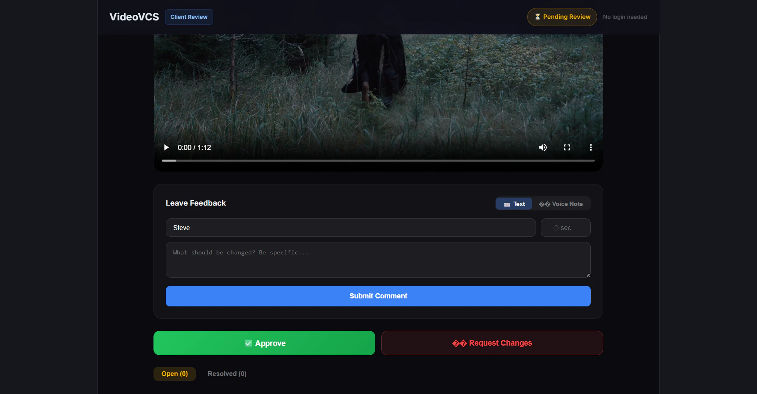Open the video player's three-dot options menu
Screen dimensions: 757x394
pyautogui.click(x=591, y=147)
